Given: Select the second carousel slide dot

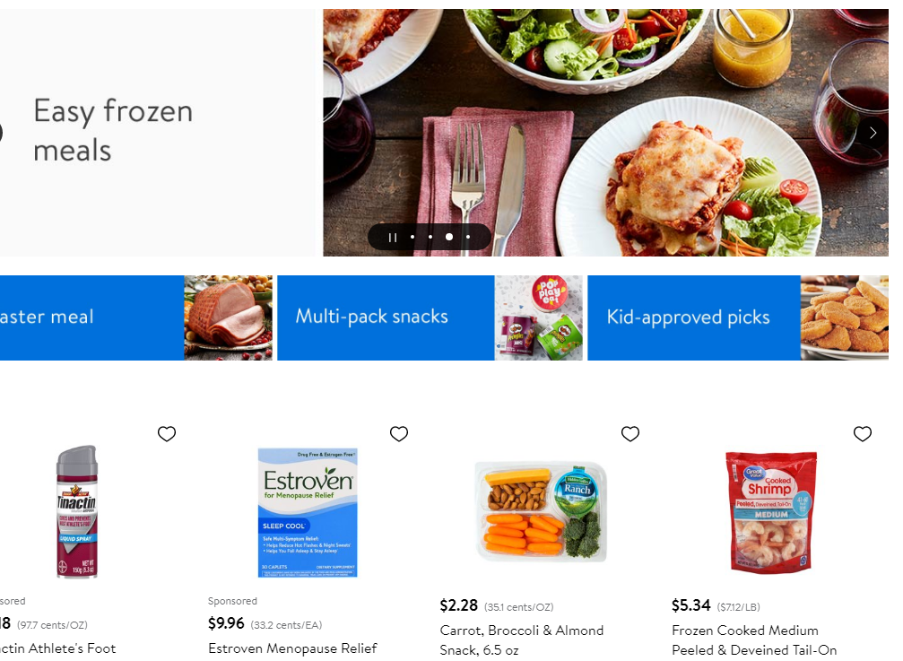Looking at the screenshot, I should (x=430, y=238).
